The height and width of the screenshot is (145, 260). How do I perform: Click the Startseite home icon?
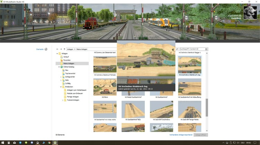pos(46,49)
